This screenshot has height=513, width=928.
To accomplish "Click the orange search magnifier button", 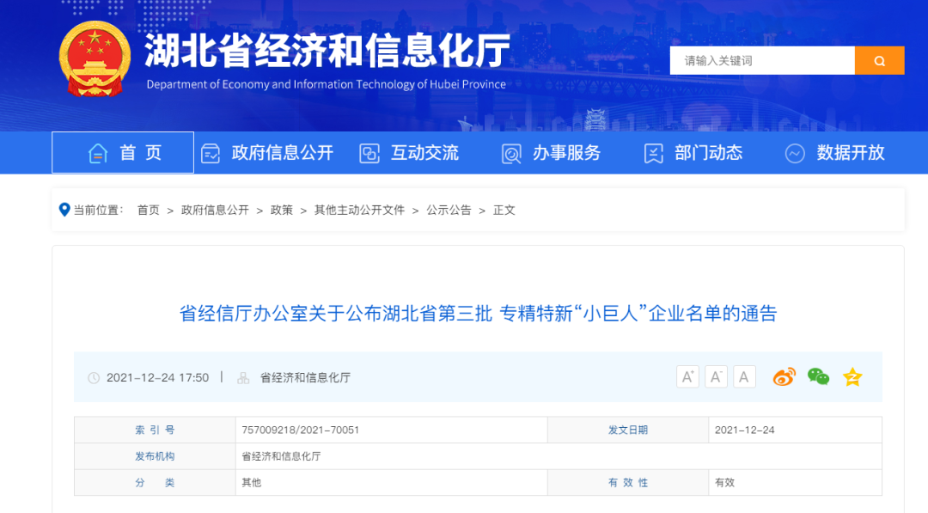I will (879, 61).
